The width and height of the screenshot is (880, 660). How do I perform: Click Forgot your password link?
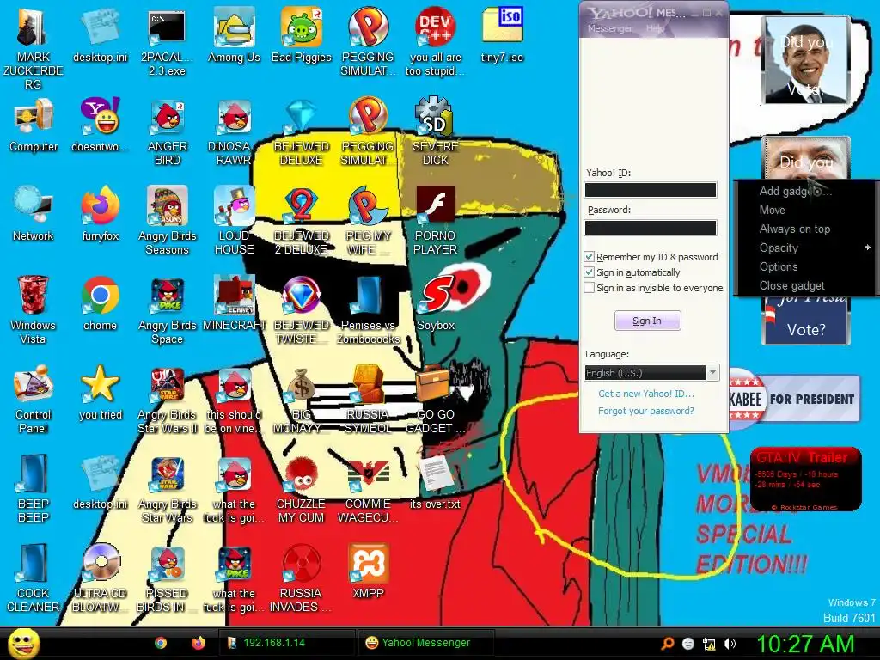[646, 411]
